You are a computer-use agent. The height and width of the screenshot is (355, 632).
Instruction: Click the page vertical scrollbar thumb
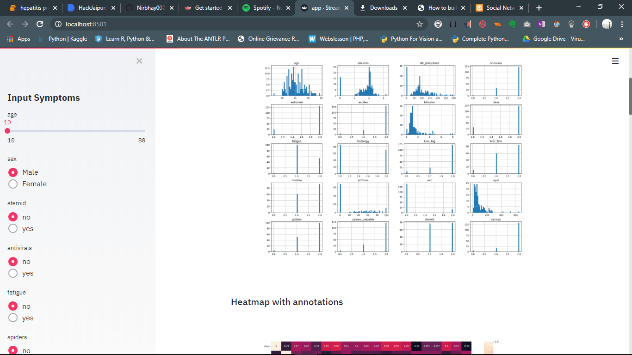coord(630,96)
